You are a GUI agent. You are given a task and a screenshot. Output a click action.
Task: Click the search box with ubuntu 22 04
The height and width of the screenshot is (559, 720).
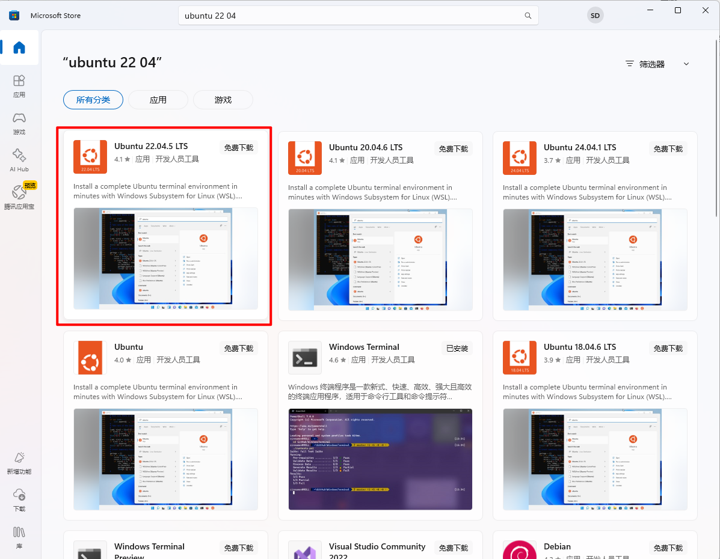pos(358,16)
